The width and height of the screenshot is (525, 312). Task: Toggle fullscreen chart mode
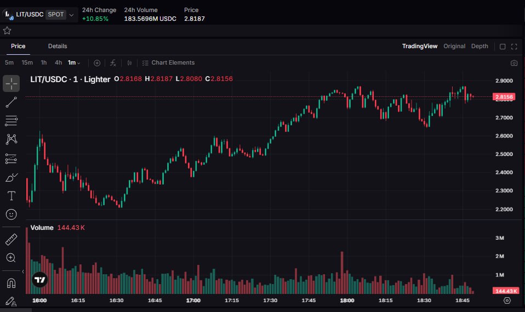coord(514,47)
